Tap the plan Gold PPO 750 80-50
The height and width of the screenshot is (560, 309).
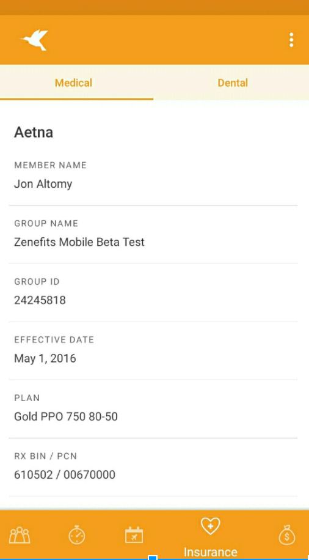tap(66, 417)
